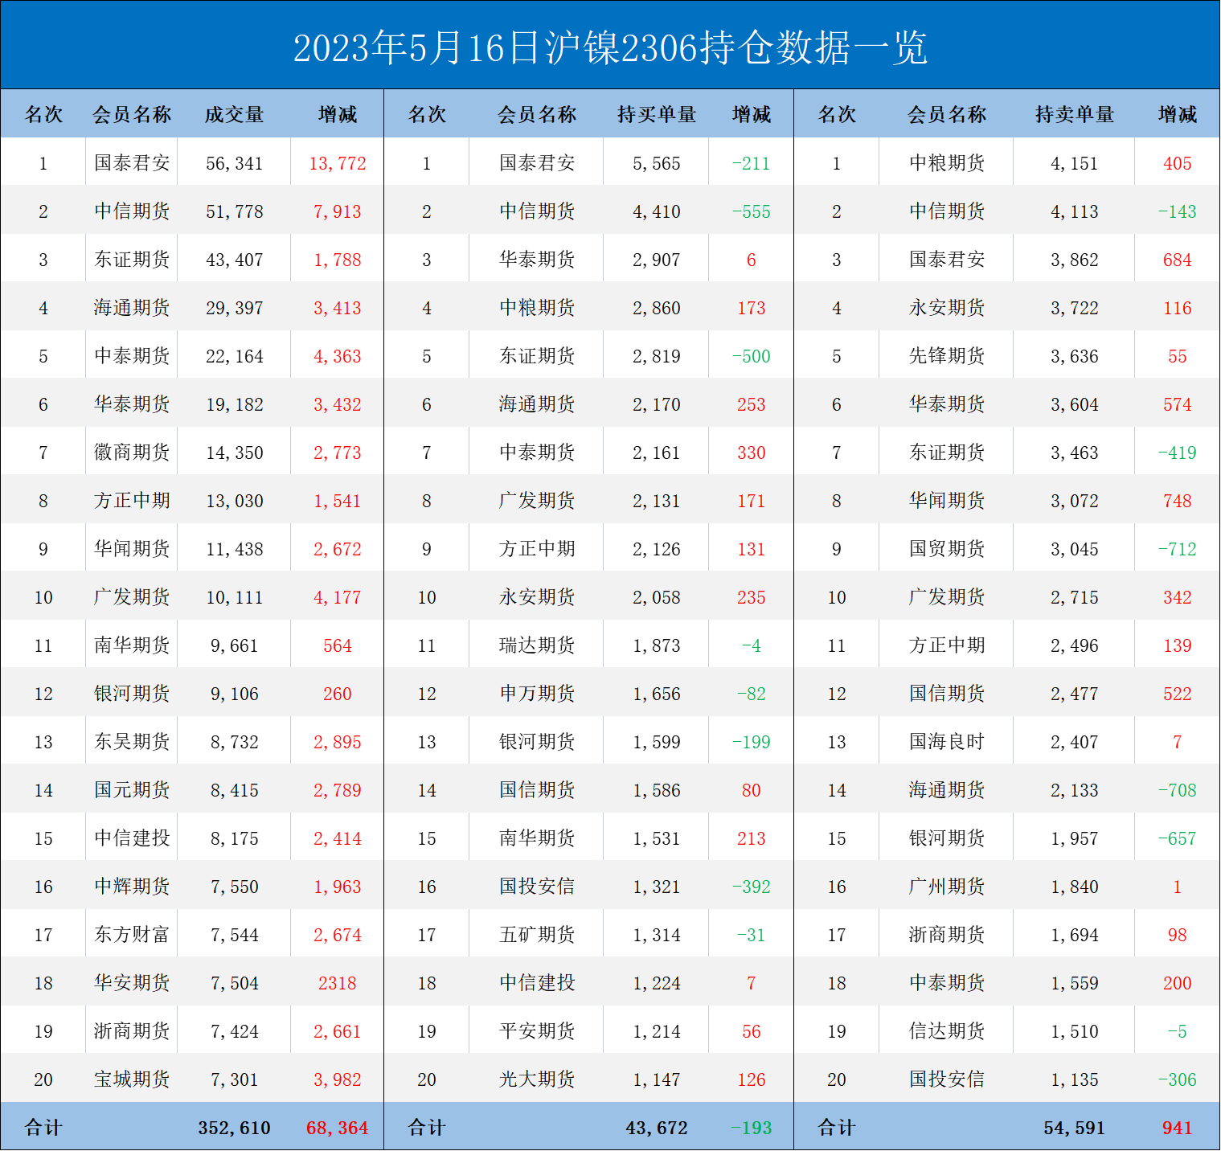
Task: Click 南华期货 in the volume ranking
Action: pyautogui.click(x=132, y=645)
